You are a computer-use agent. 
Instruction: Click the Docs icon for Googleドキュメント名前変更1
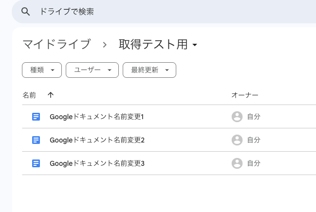pyautogui.click(x=36, y=117)
